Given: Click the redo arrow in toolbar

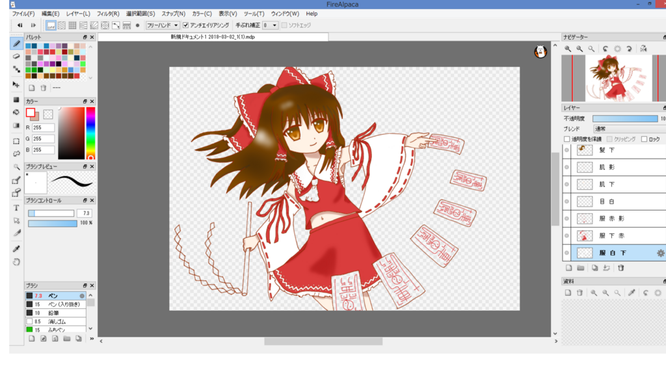Looking at the screenshot, I should [33, 25].
